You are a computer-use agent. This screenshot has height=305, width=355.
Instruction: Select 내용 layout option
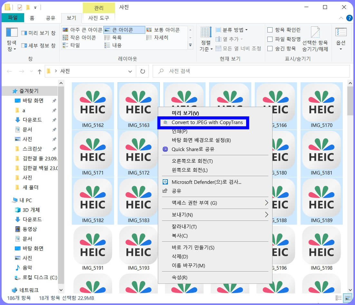(113, 45)
